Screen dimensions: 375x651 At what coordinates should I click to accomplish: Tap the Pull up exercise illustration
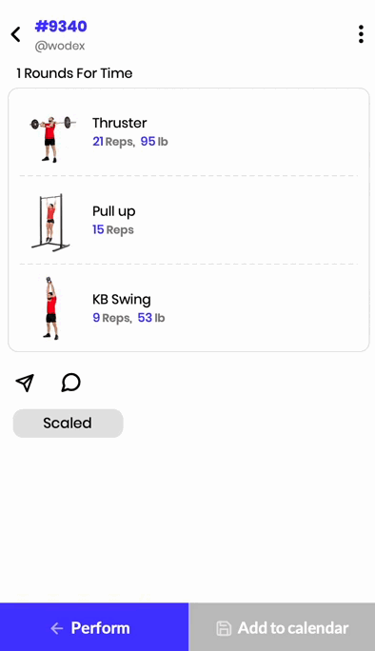click(50, 223)
